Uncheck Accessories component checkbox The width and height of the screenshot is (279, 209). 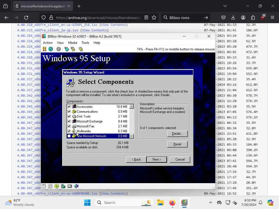click(69, 107)
